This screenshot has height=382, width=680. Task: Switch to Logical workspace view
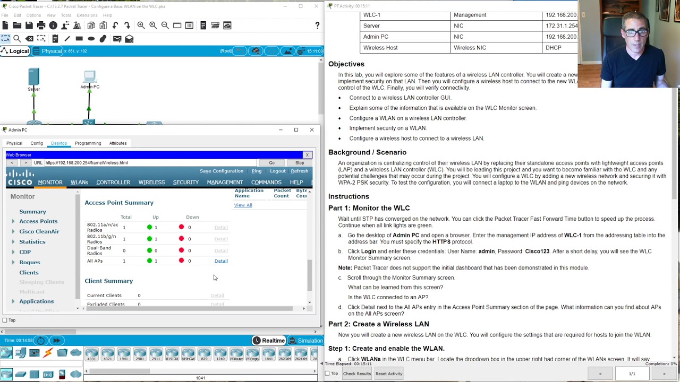point(15,51)
